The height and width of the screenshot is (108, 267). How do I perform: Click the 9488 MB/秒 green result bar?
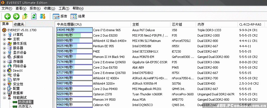(74, 35)
